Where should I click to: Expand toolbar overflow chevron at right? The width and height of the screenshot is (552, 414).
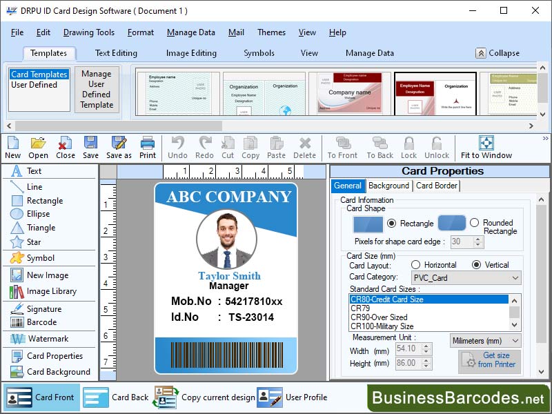click(546, 139)
